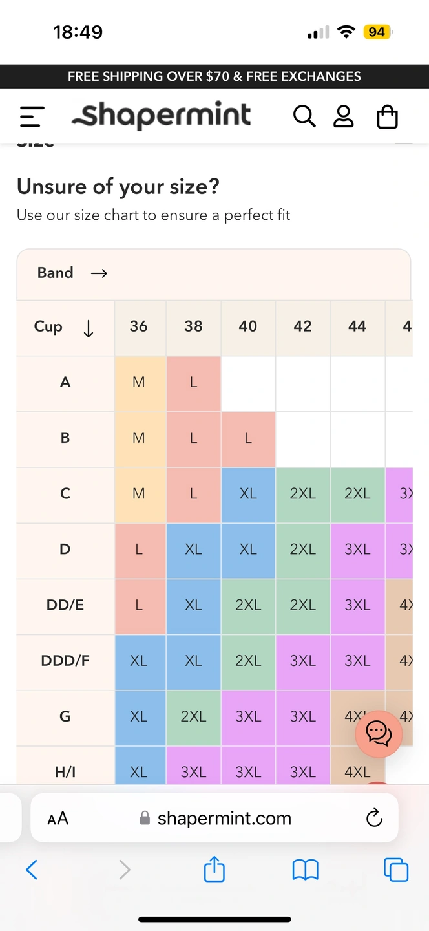
Task: Open the shopping bag cart
Action: coord(387,117)
